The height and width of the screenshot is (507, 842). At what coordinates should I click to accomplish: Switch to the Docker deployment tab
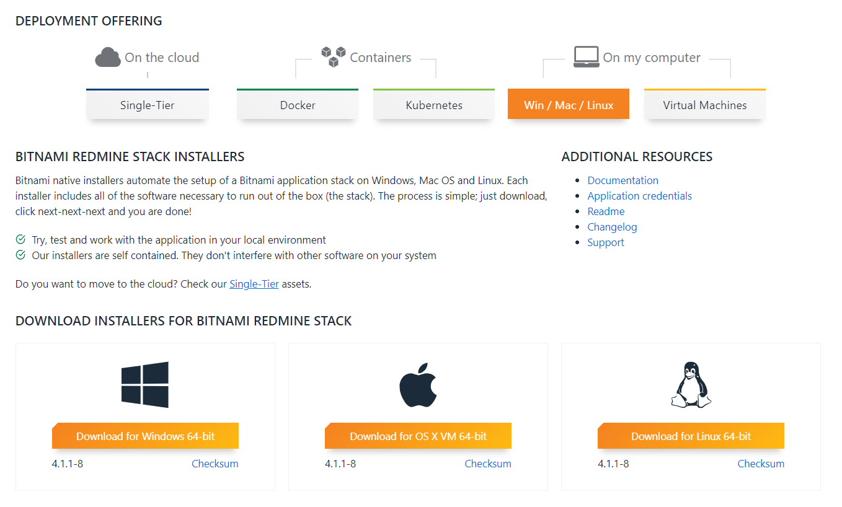(297, 105)
